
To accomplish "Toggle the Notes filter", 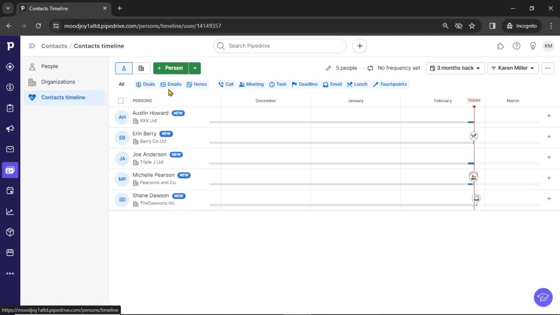I will [x=197, y=84].
